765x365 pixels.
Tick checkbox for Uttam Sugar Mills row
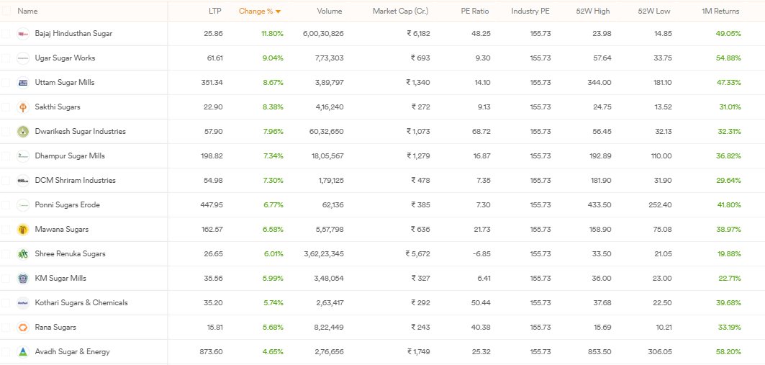[x=5, y=83]
